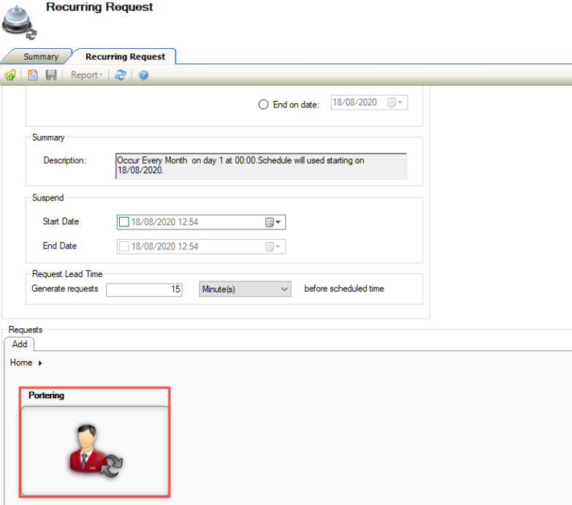Click the Description summary text box

[261, 165]
